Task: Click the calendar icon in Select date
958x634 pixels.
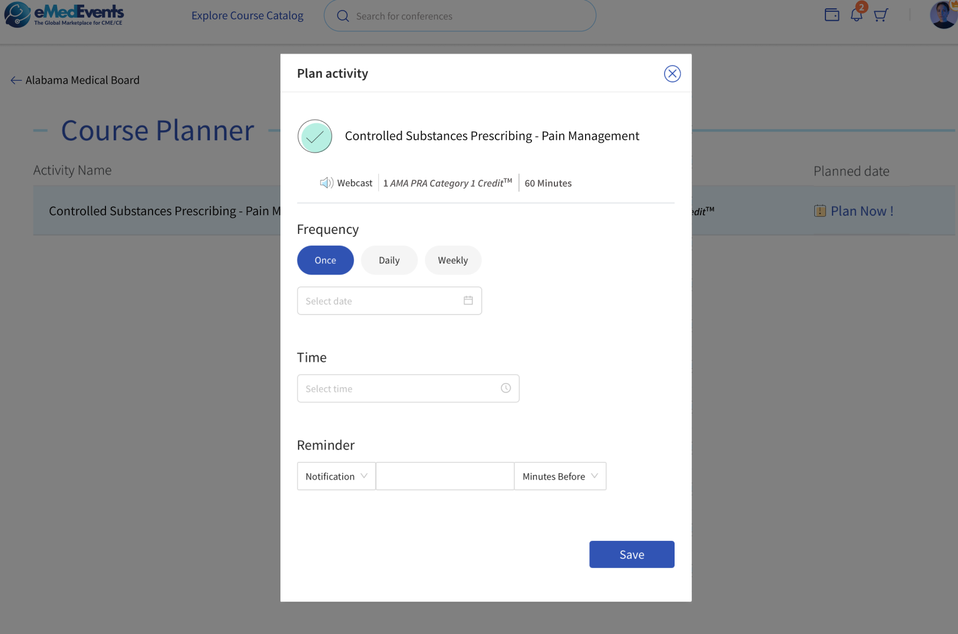Action: tap(468, 301)
